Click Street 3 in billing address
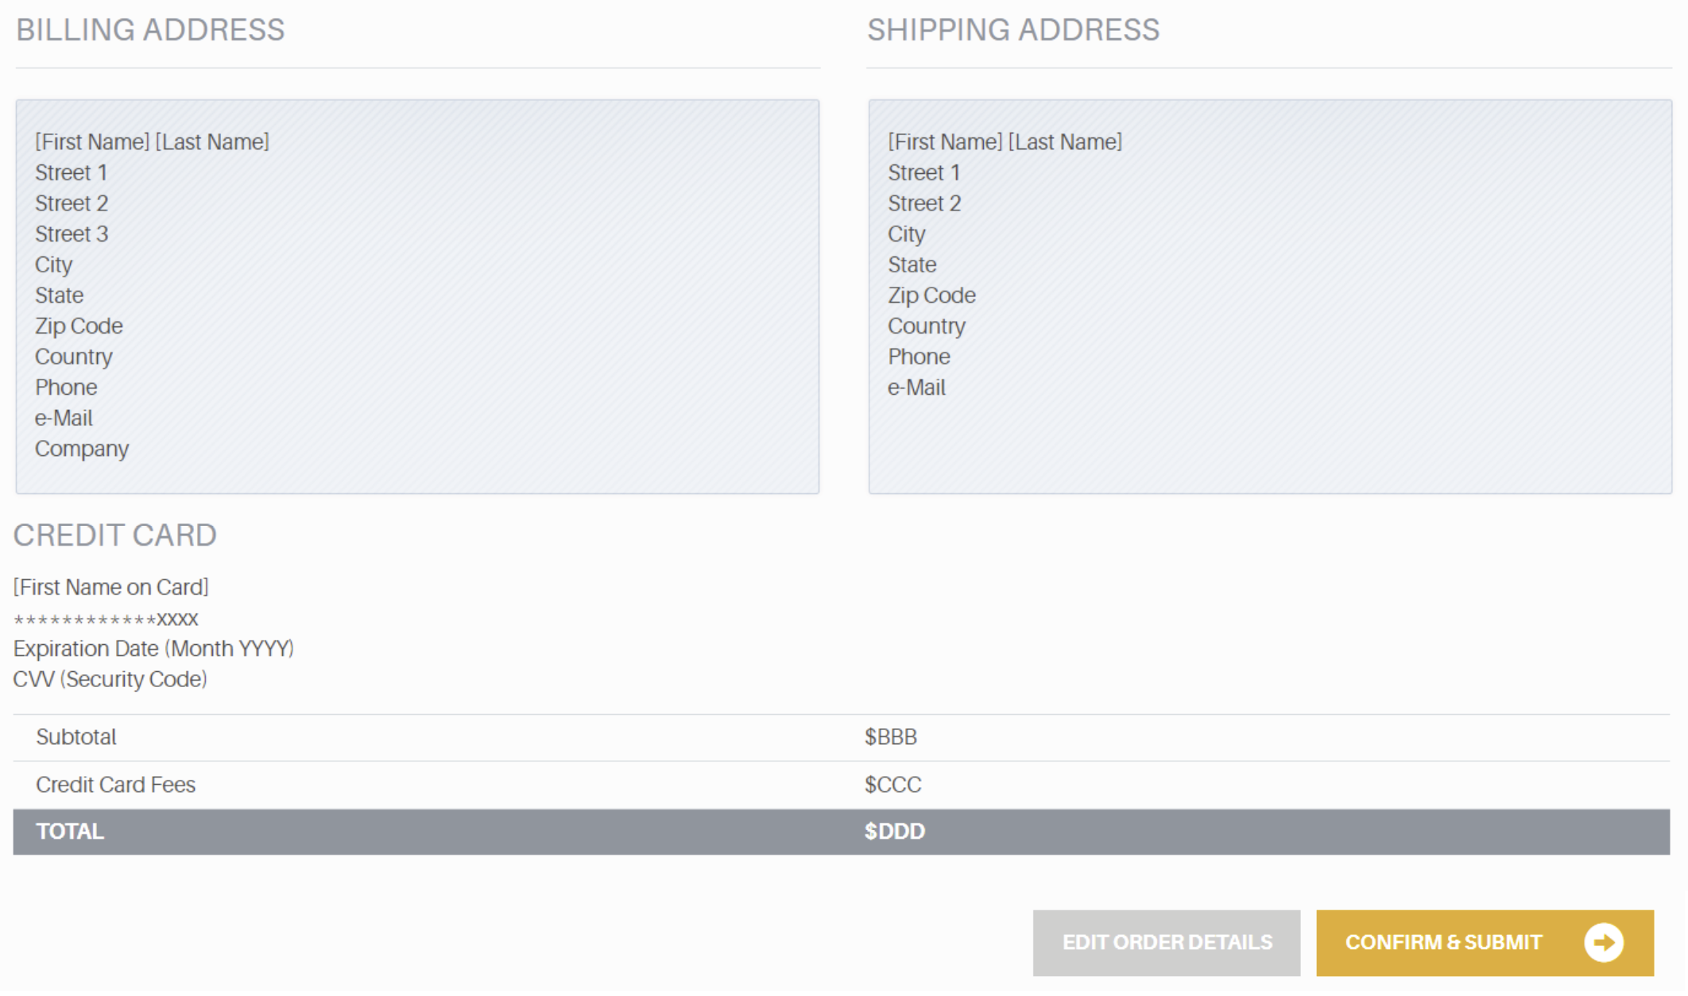This screenshot has height=996, width=1688. [x=72, y=234]
